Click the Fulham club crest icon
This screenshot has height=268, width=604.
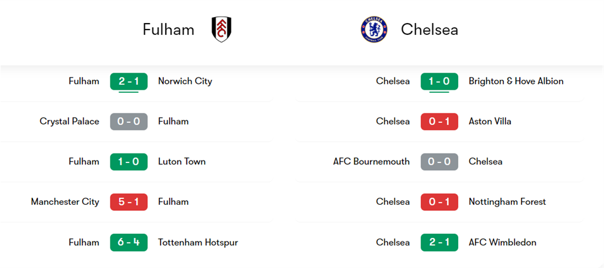point(222,30)
